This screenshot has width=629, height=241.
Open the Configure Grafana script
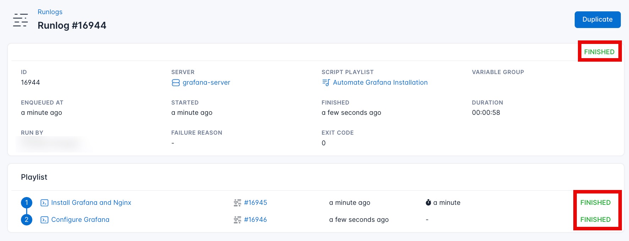pos(80,220)
